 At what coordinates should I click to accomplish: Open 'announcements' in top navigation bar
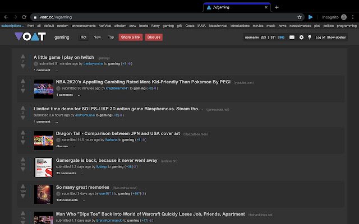[84, 26]
